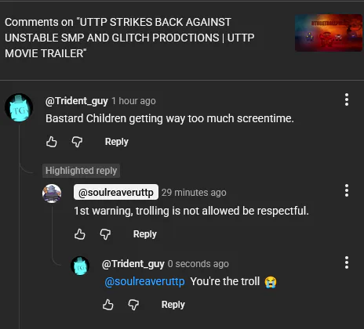Like soulreaveruttp's "1st warning" reply
The width and height of the screenshot is (364, 329).
pyautogui.click(x=80, y=234)
